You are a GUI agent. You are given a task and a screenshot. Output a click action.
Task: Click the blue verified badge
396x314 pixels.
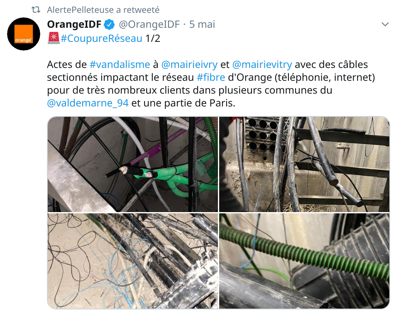pos(110,24)
